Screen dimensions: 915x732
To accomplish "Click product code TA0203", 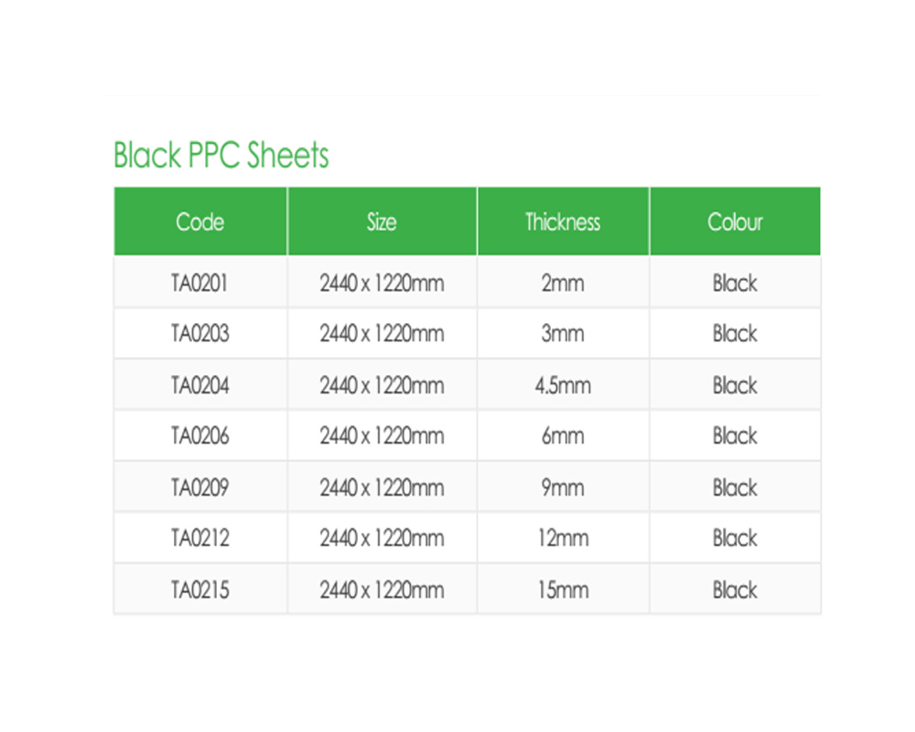I will point(199,334).
